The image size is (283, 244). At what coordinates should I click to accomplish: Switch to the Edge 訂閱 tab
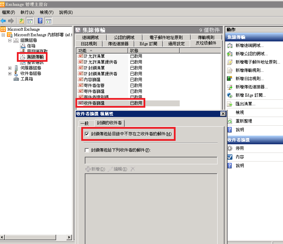click(x=148, y=44)
